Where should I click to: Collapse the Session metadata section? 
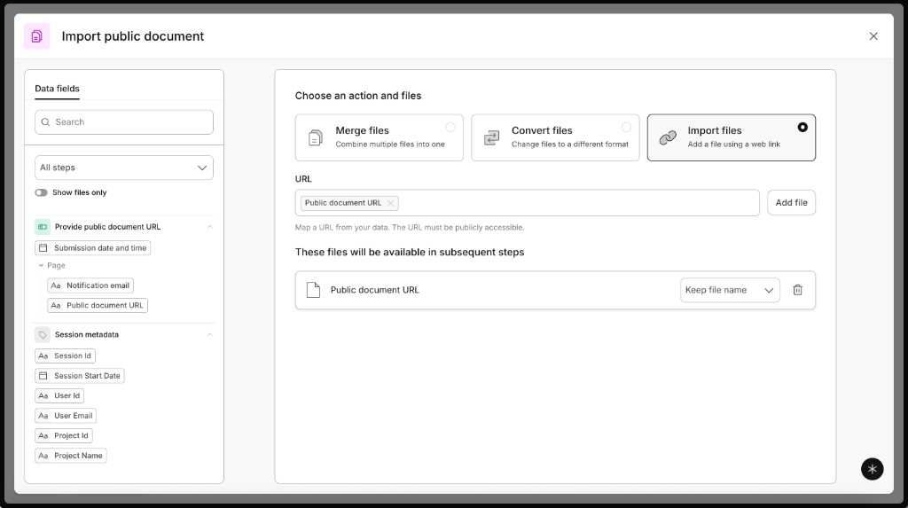coord(209,335)
